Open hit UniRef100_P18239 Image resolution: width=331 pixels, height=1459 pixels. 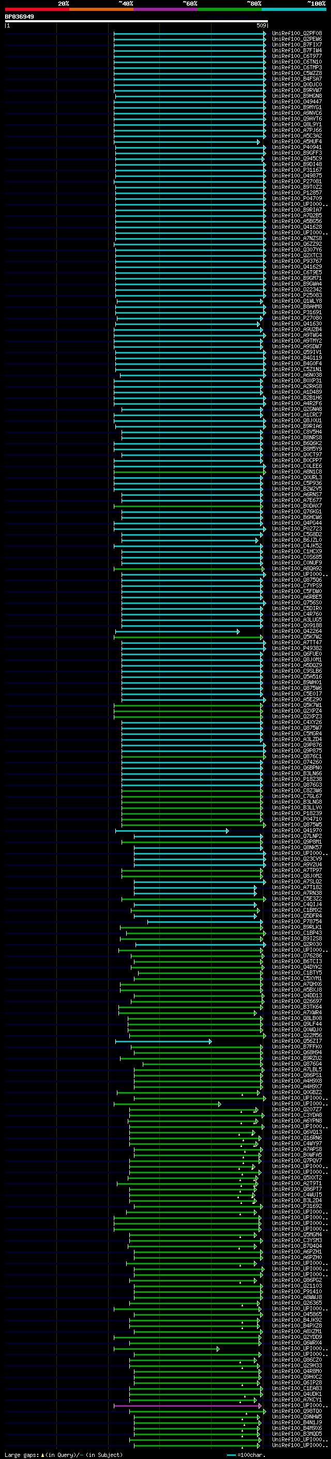pyautogui.click(x=297, y=813)
